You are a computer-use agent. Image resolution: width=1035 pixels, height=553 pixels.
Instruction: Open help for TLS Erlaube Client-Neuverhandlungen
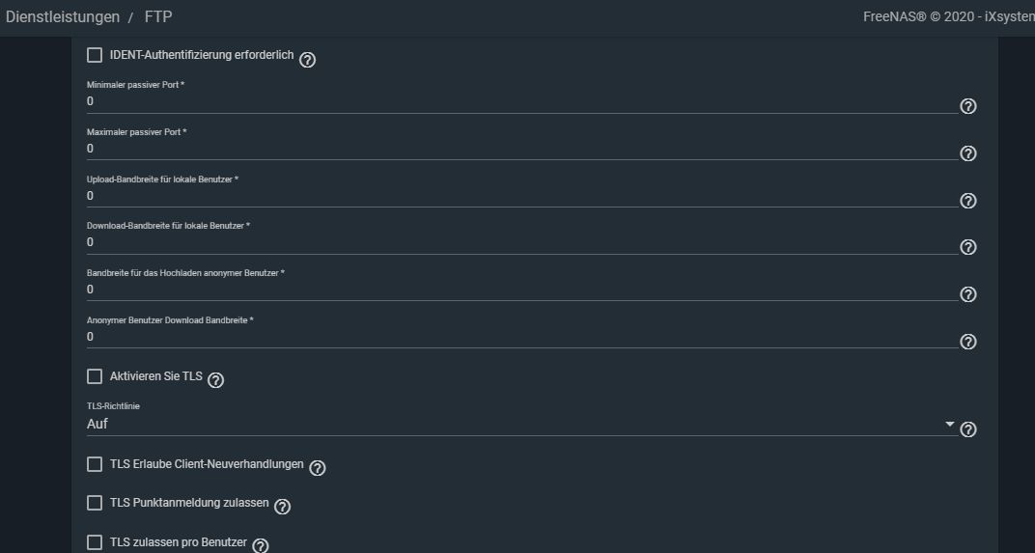pyautogui.click(x=318, y=468)
